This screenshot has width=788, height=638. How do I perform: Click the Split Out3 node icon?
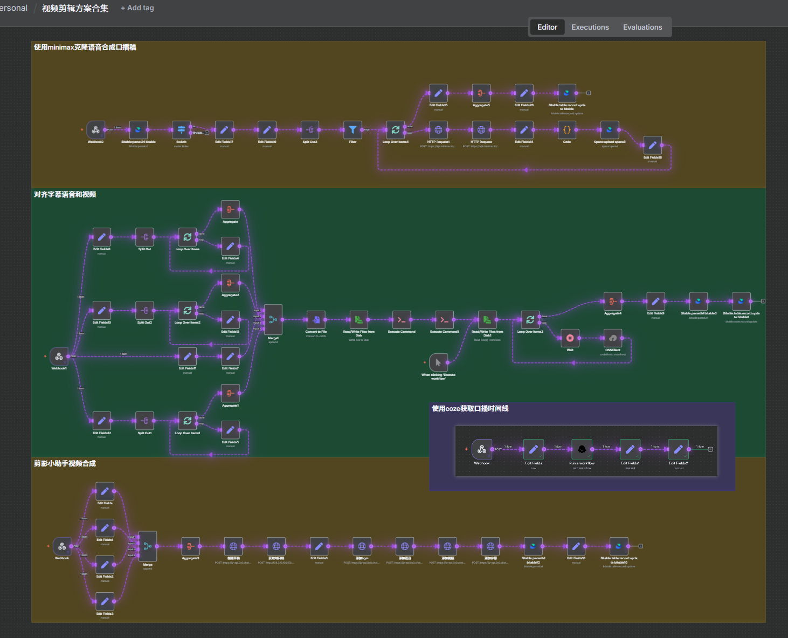[x=309, y=130]
